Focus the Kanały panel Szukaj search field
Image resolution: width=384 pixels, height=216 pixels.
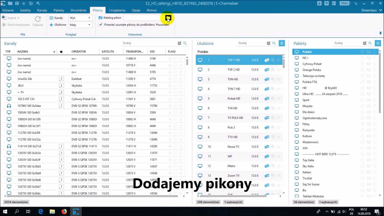tap(149, 43)
